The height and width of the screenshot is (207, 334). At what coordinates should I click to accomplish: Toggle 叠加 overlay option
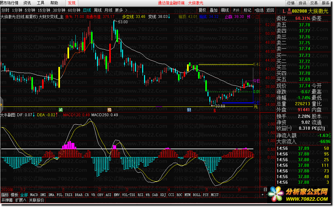(213, 10)
